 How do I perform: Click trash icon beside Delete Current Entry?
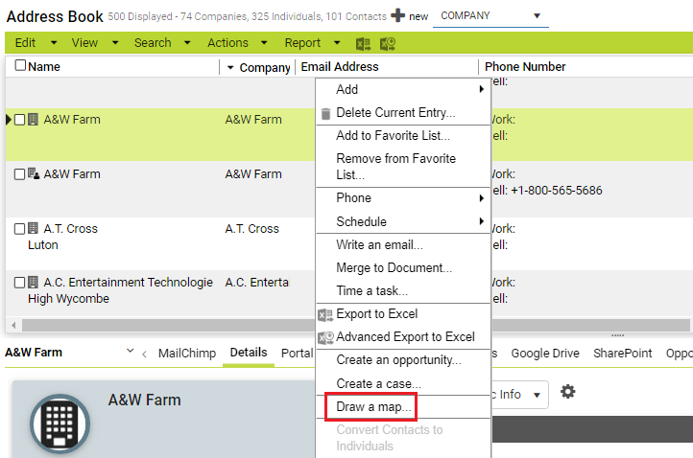click(326, 113)
